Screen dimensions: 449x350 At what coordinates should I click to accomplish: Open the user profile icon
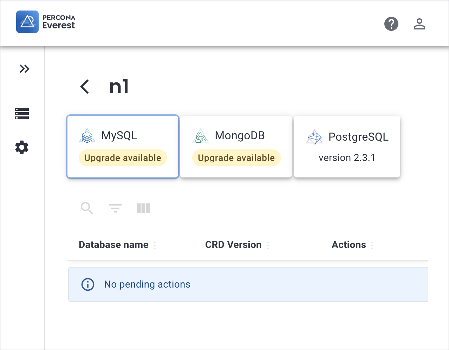click(x=419, y=24)
